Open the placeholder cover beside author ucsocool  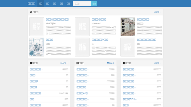[x=82, y=27]
